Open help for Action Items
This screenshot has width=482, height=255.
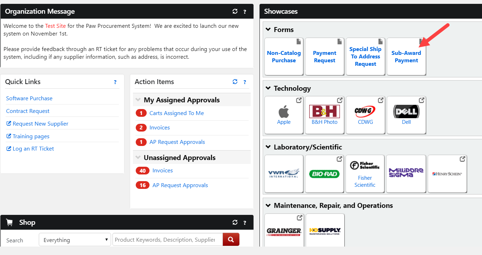tap(245, 82)
